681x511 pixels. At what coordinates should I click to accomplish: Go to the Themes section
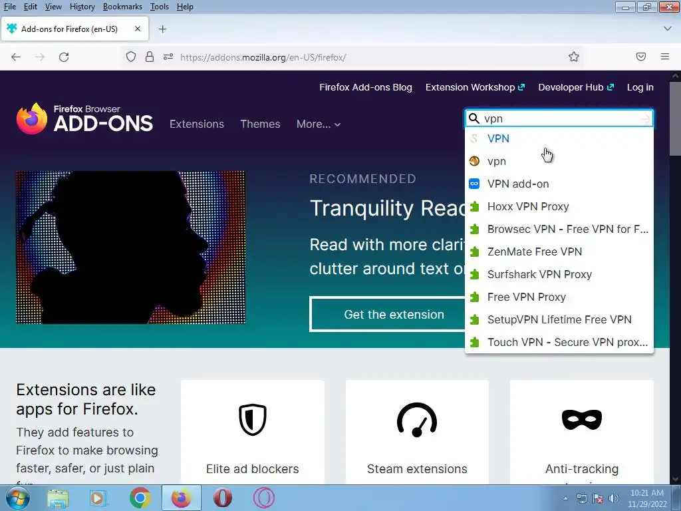coord(260,124)
